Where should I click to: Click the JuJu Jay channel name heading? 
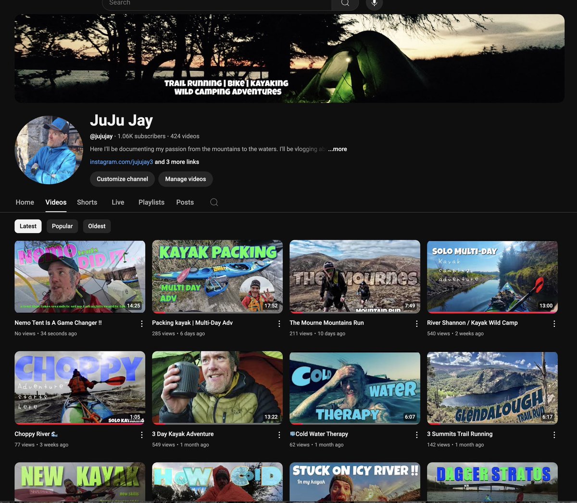click(121, 120)
